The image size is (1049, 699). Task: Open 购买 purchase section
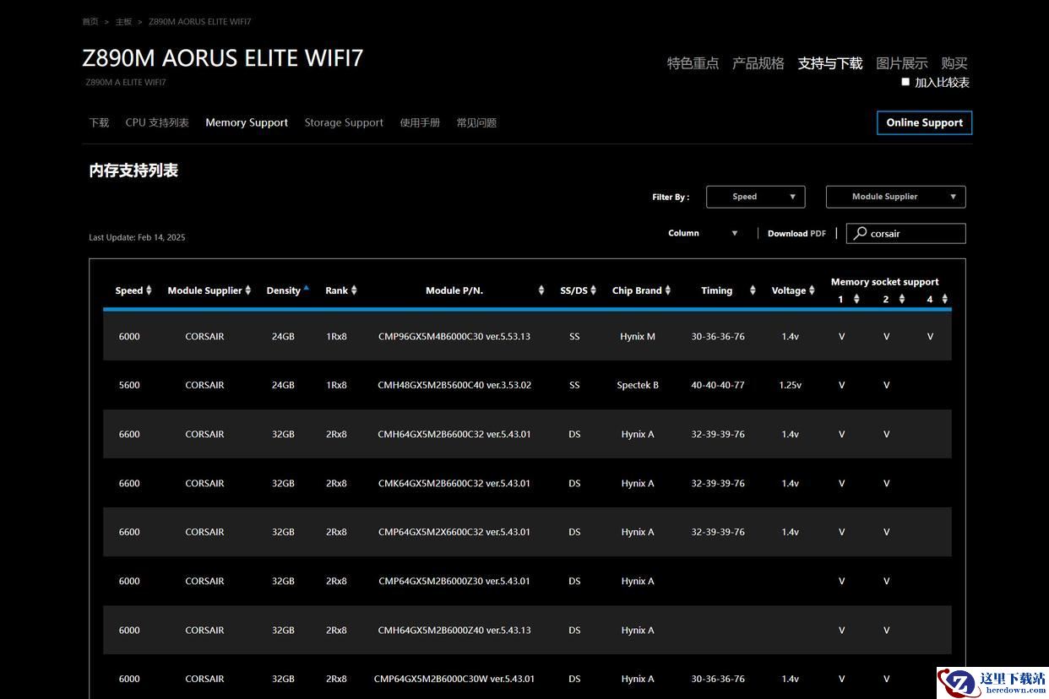(x=954, y=63)
